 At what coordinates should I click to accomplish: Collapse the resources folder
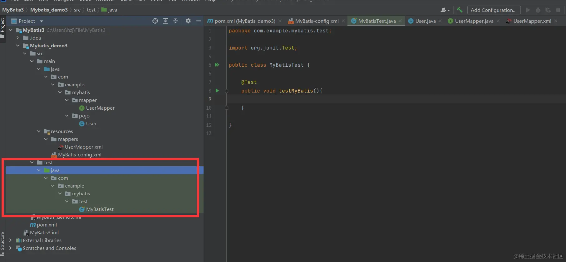[39, 131]
